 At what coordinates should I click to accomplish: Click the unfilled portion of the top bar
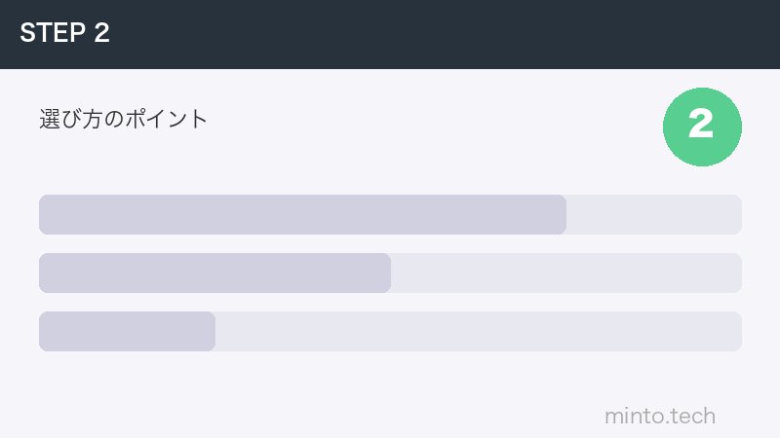click(653, 215)
